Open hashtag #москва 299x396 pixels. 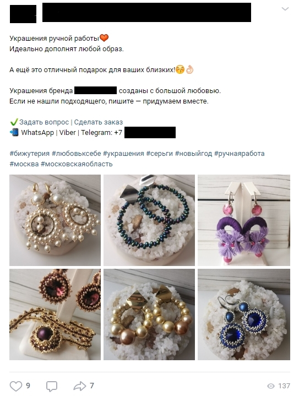coord(24,164)
